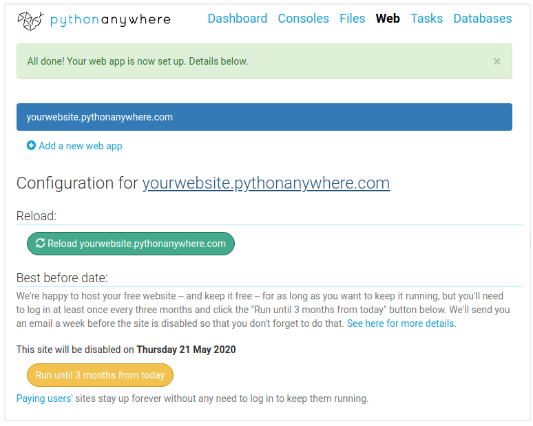The width and height of the screenshot is (533, 426).
Task: Open the 'Paying users' link
Action: (44, 398)
